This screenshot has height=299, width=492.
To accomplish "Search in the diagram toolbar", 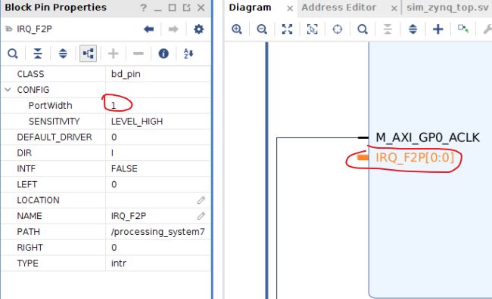I will point(363,29).
